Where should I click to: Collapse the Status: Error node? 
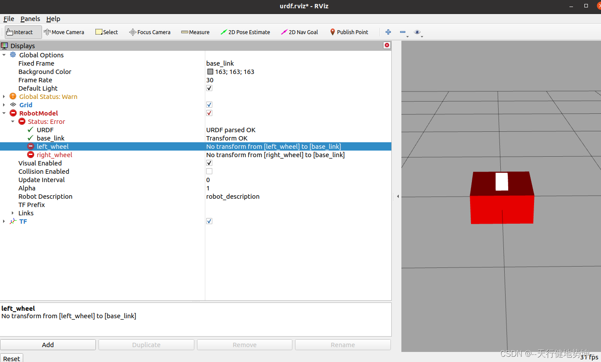point(13,122)
